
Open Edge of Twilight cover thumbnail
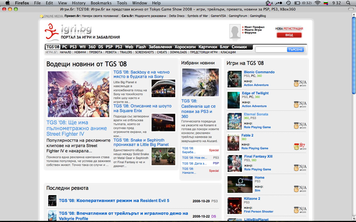click(x=234, y=100)
